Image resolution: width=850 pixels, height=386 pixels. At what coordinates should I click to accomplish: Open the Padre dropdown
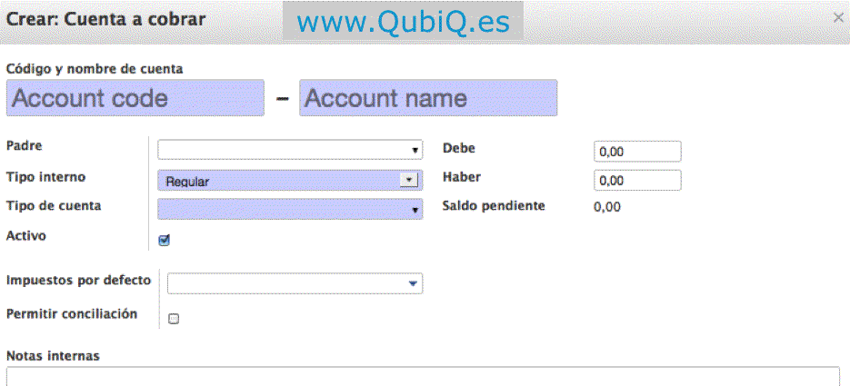pos(290,150)
